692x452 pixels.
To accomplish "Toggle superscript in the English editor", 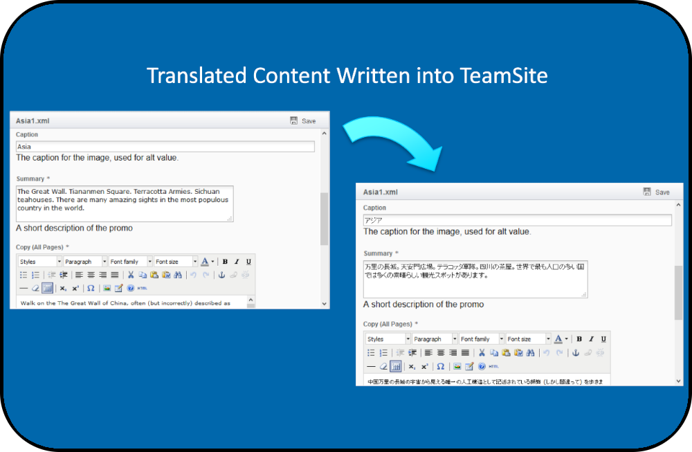I will [75, 288].
